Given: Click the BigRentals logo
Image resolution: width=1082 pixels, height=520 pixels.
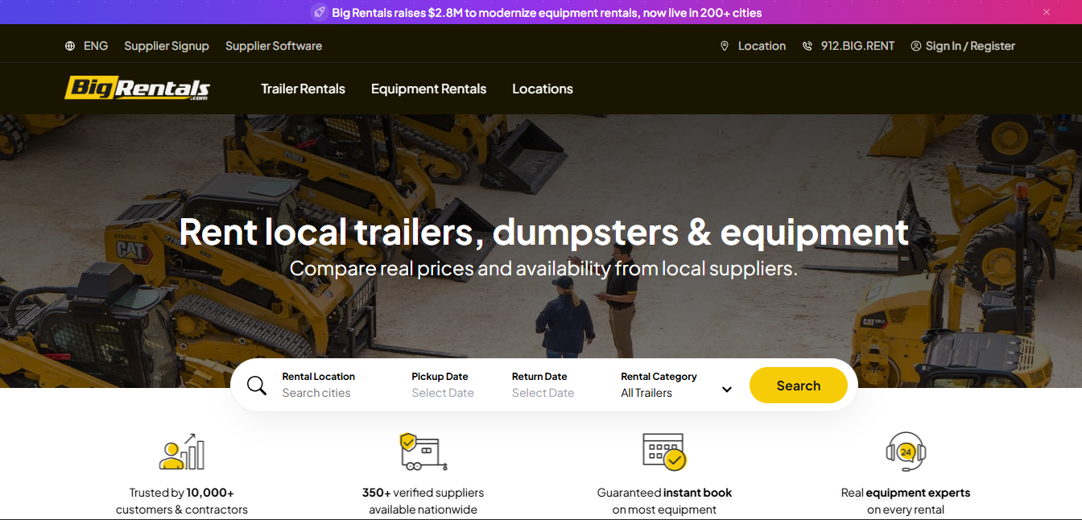Looking at the screenshot, I should [x=138, y=89].
